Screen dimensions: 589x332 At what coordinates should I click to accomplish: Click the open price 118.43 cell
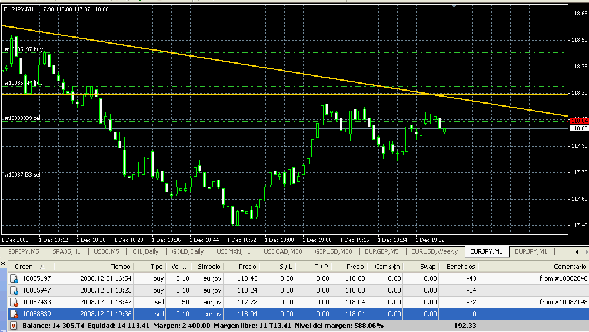tap(247, 278)
